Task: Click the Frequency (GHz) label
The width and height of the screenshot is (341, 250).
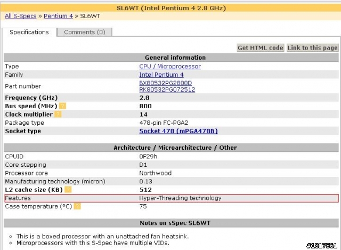Action: click(x=31, y=98)
